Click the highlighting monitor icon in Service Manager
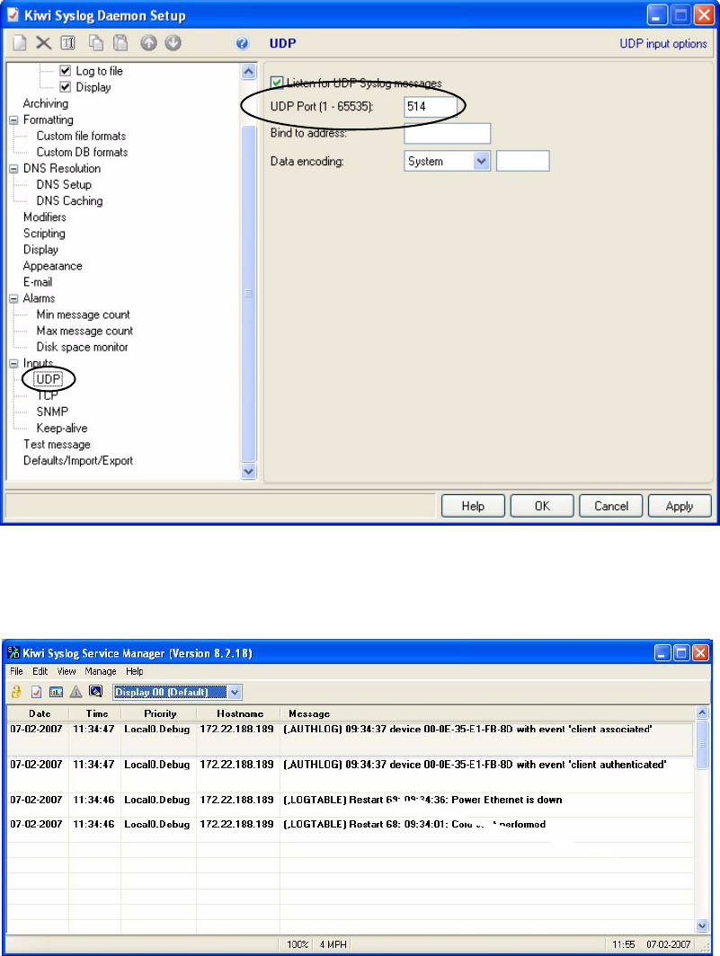Viewport: 720px width, 956px height. 96,692
